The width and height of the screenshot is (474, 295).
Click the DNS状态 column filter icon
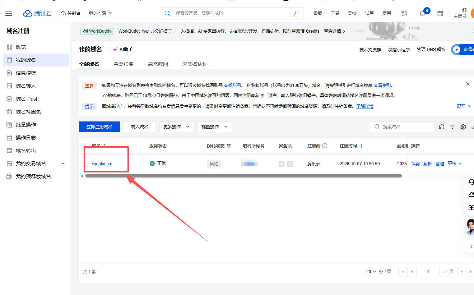tap(229, 146)
